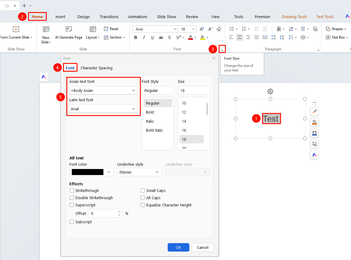
Task: Apply the yellow highlight color
Action: pyautogui.click(x=203, y=38)
